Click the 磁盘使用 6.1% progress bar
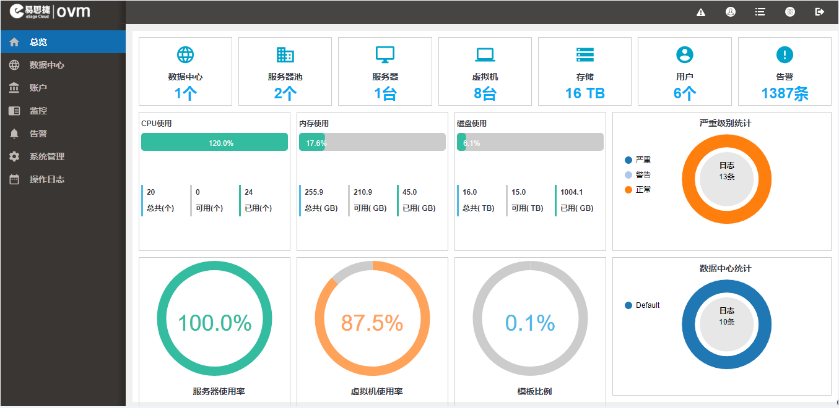This screenshot has width=839, height=408. (x=530, y=142)
